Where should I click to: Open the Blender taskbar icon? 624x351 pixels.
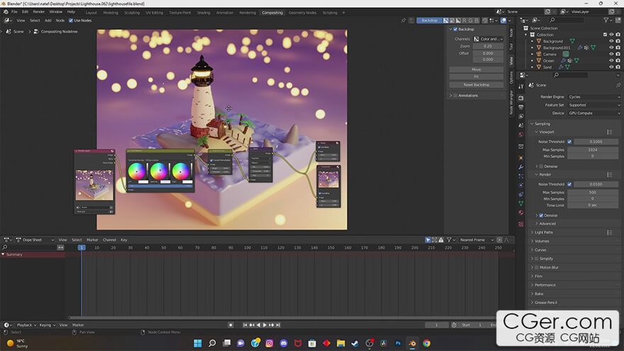pos(412,343)
